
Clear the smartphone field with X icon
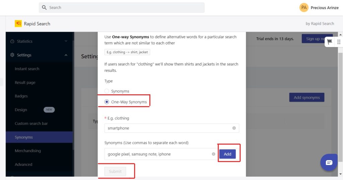234,128
